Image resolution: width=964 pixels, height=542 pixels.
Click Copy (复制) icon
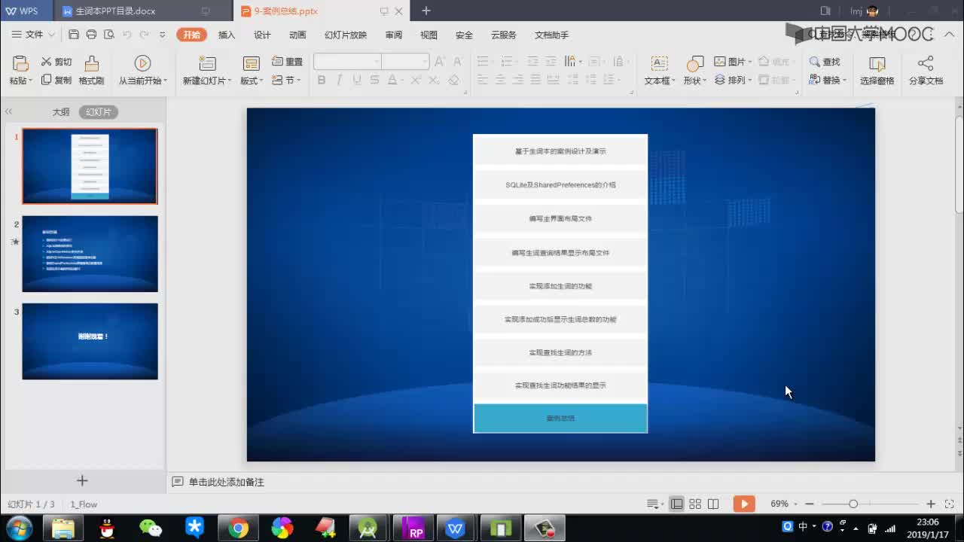(x=46, y=80)
